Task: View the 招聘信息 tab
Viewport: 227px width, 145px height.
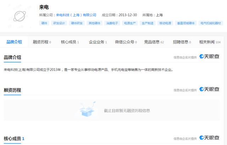Action: click(x=182, y=42)
